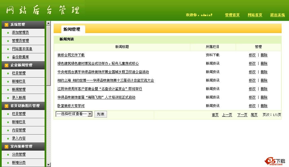Open 管理员管理 in the sidebar
The image size is (289, 167).
pyautogui.click(x=20, y=41)
